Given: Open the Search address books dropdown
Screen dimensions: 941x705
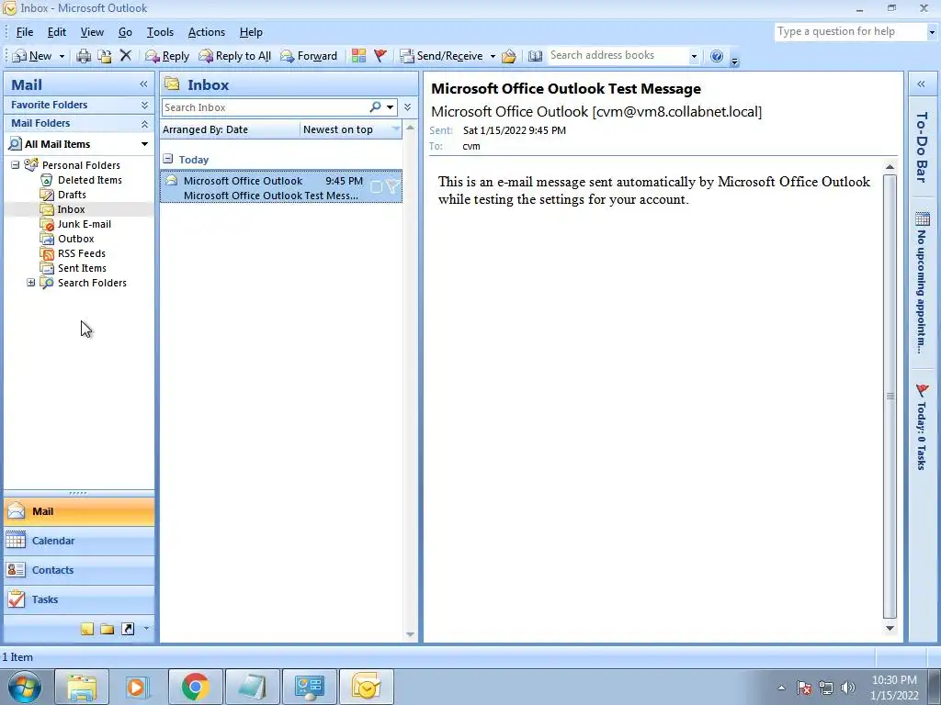Looking at the screenshot, I should tap(694, 56).
